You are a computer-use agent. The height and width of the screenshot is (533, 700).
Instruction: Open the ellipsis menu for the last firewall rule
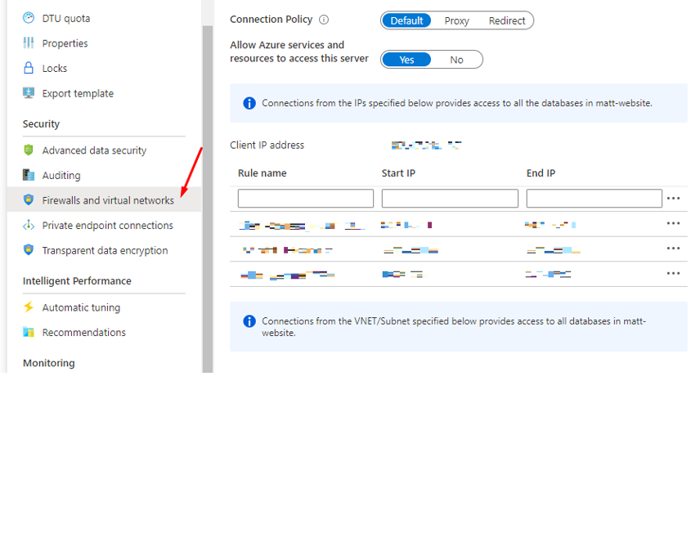673,273
